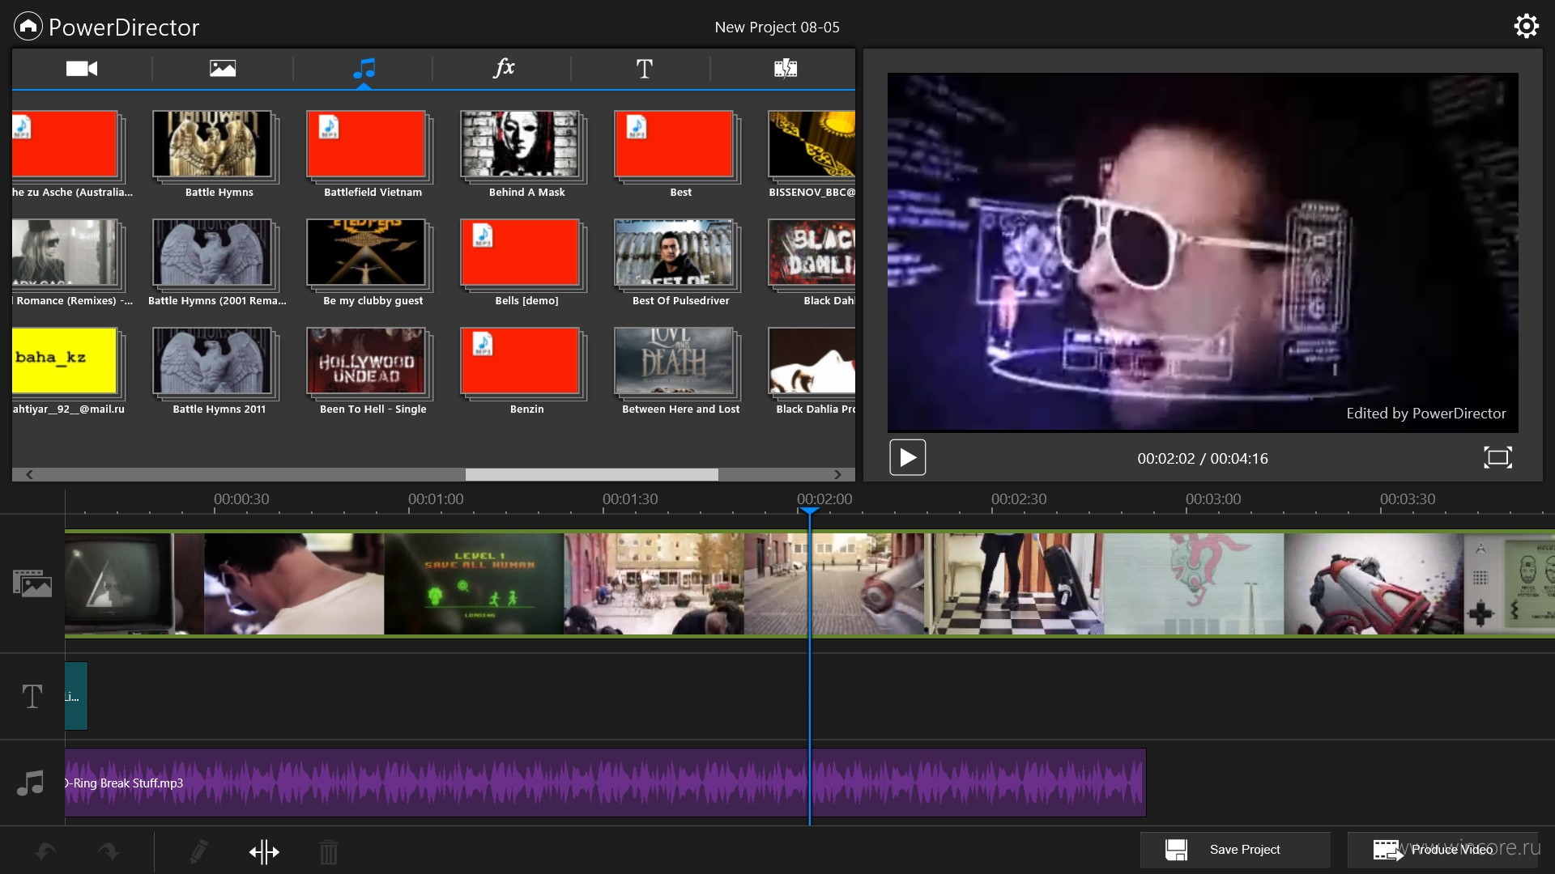Select the street plaza video clip
This screenshot has height=874, width=1555.
coord(654,583)
